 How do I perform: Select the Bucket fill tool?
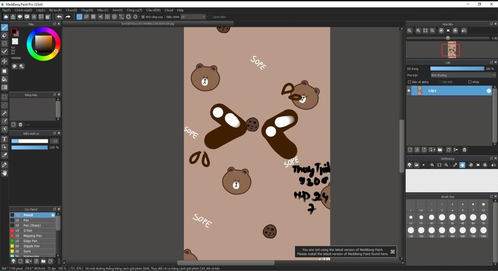[4, 79]
